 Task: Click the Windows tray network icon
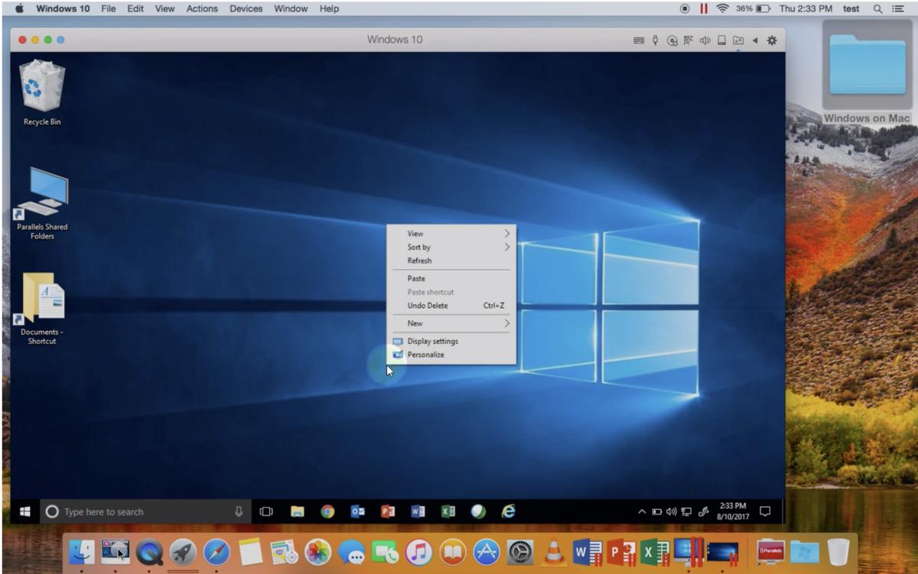[686, 512]
